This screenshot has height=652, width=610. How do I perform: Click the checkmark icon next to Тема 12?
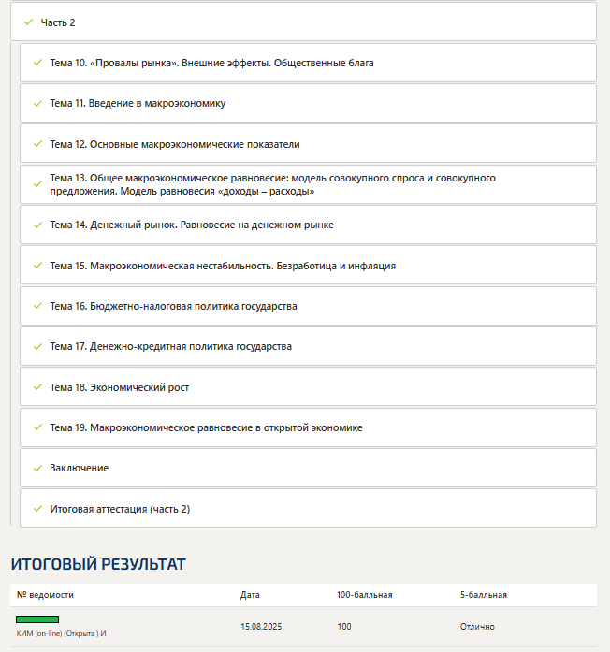[37, 144]
